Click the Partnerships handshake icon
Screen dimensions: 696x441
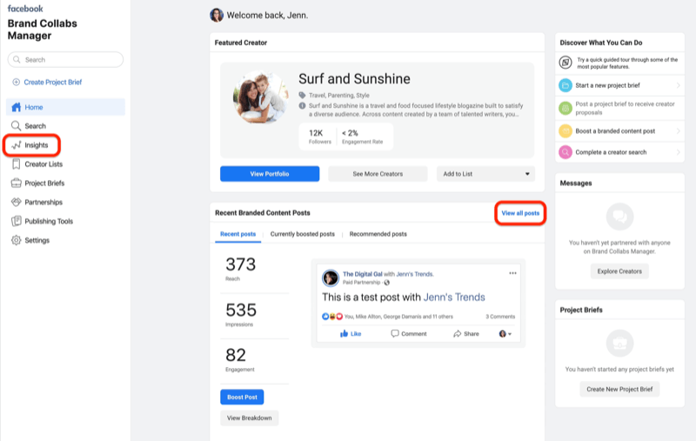click(17, 202)
